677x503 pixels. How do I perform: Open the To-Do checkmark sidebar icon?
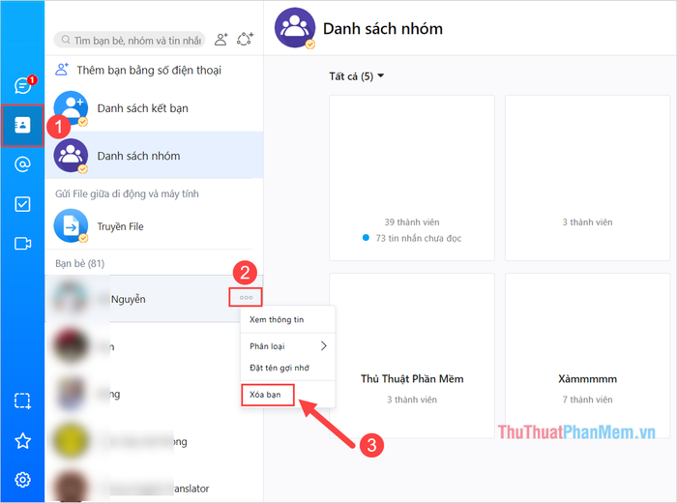click(x=22, y=204)
